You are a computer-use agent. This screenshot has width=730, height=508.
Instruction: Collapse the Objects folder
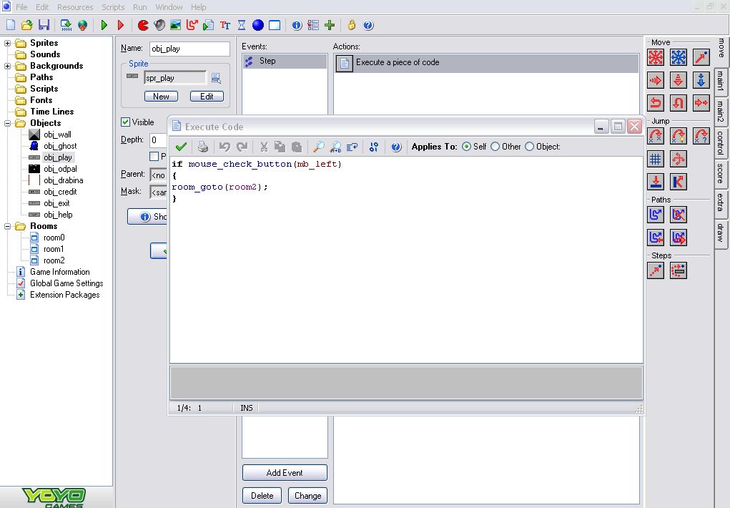pyautogui.click(x=7, y=123)
